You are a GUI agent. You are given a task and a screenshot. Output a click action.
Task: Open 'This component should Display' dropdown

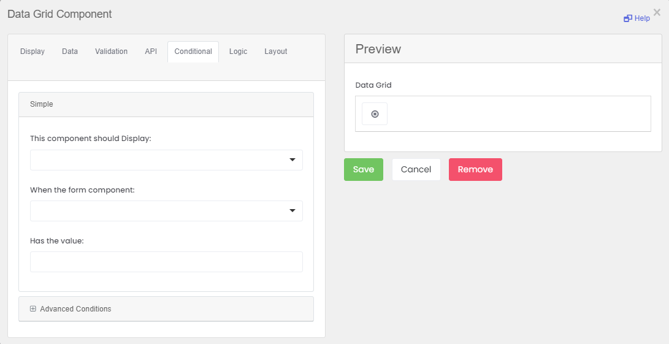pos(166,160)
